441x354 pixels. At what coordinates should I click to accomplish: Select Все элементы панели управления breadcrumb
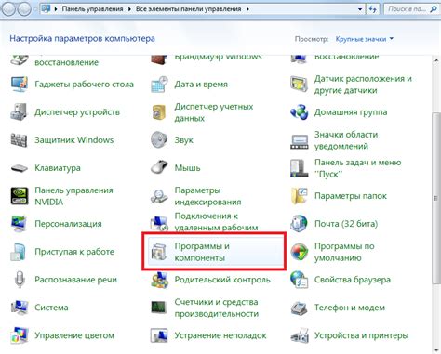(x=189, y=9)
